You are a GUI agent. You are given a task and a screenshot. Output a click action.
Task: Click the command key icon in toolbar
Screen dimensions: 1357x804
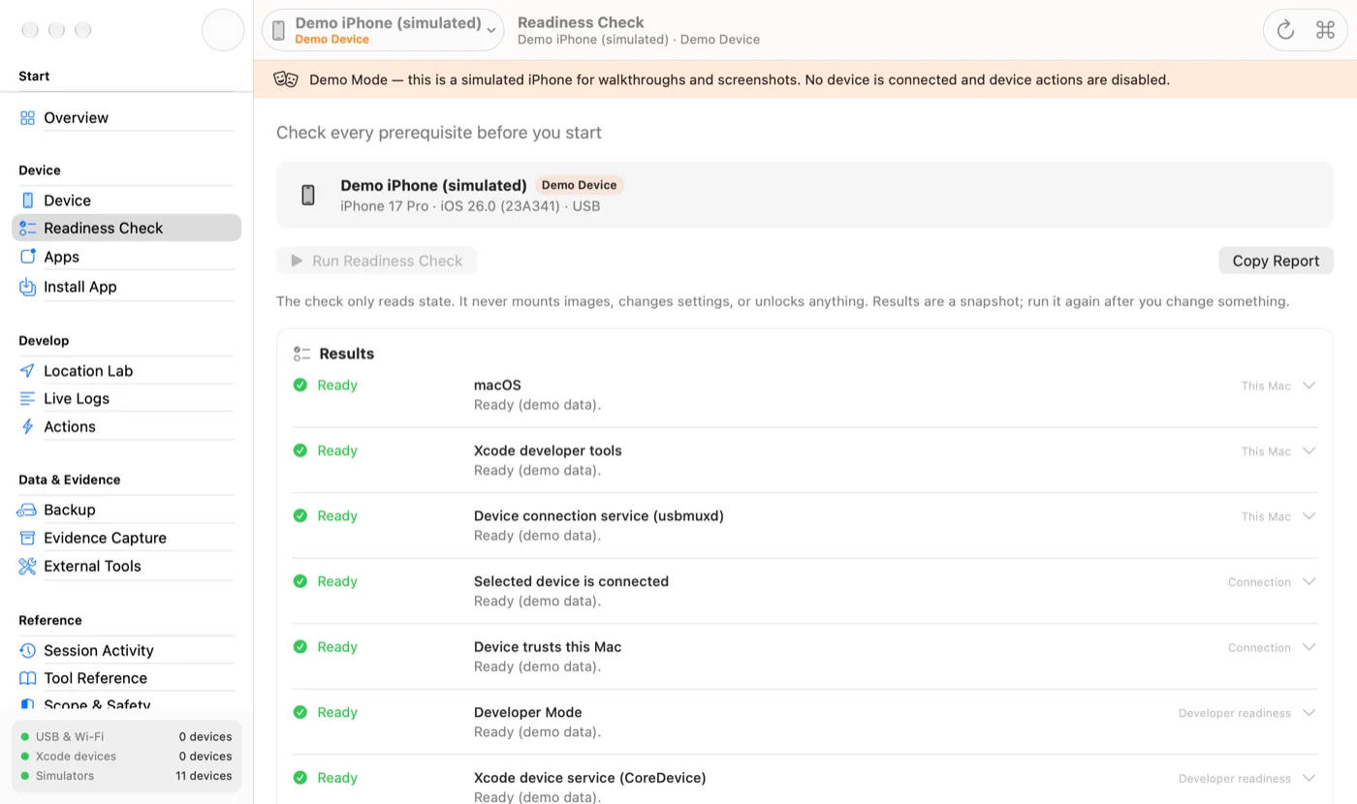pyautogui.click(x=1325, y=30)
